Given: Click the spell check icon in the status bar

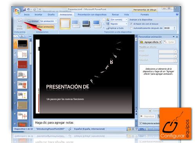Looking at the screenshot, I should pyautogui.click(x=70, y=129).
